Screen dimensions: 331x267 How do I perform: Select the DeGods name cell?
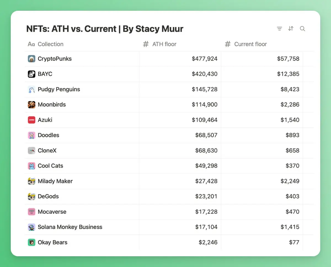click(82, 196)
